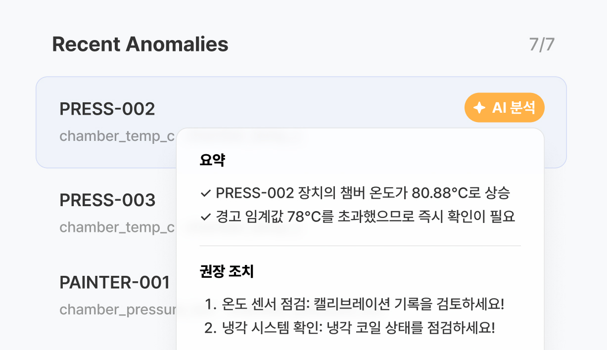Click chamber_temp_c under PRESS-002

click(x=117, y=136)
